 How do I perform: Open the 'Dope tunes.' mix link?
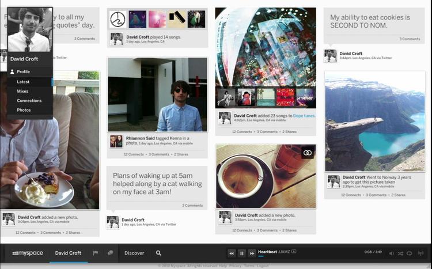coord(304,116)
